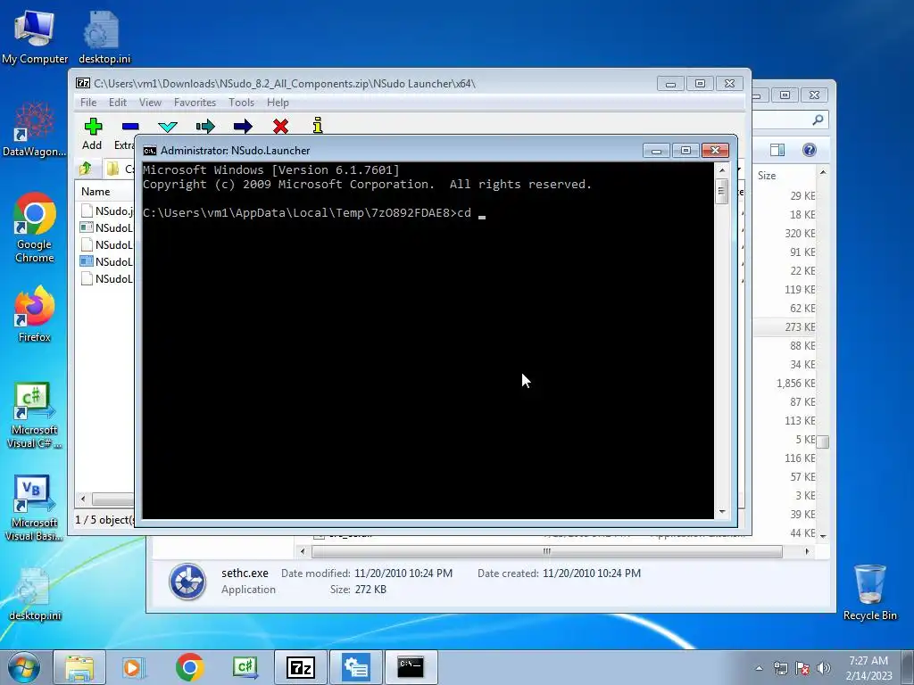Open the File menu in 7-Zip
The width and height of the screenshot is (914, 685).
coord(88,103)
